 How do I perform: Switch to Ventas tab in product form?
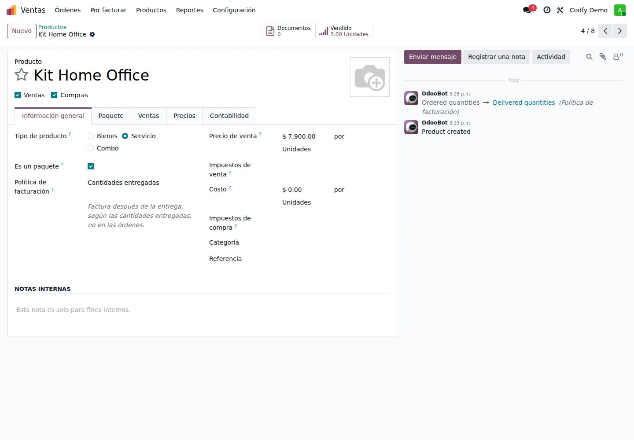[x=148, y=116]
